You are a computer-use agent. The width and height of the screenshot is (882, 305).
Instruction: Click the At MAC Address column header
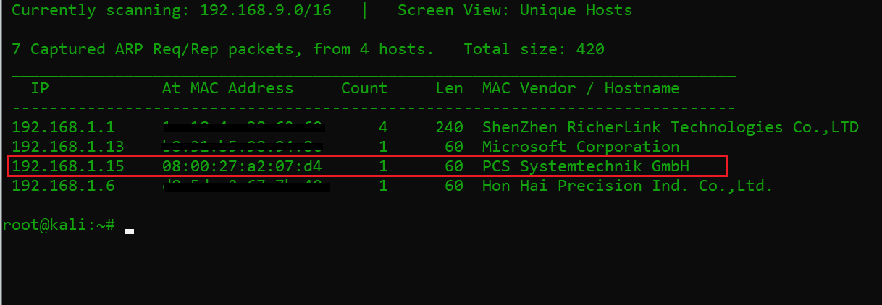227,89
